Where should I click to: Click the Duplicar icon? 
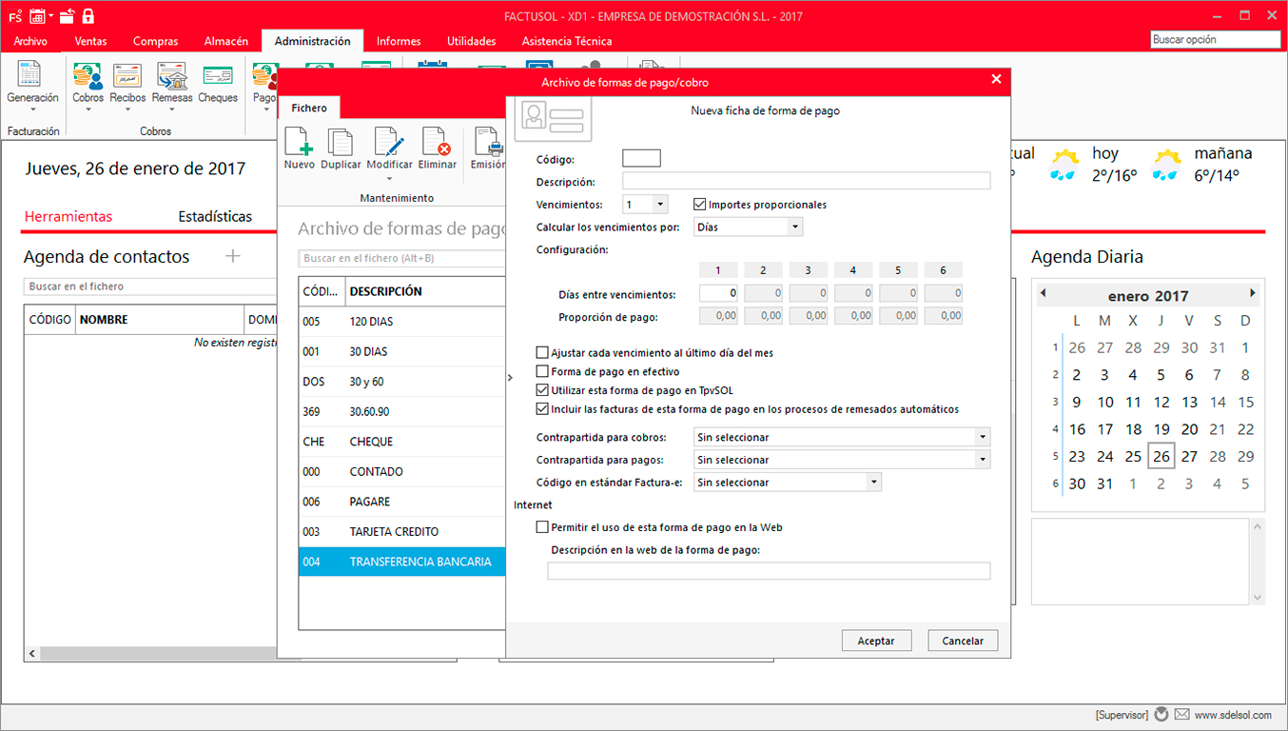(341, 142)
